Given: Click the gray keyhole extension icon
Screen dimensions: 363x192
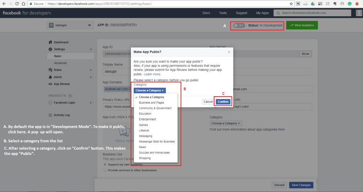Looking at the screenshot, I should (342, 4).
